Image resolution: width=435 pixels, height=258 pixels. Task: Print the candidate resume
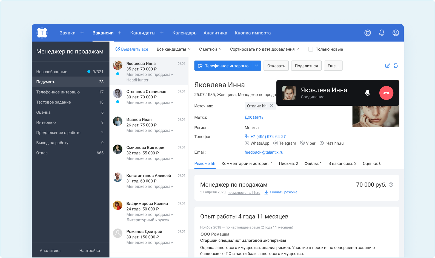pyautogui.click(x=396, y=66)
